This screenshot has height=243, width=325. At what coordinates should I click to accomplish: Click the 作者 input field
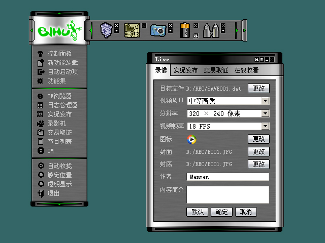point(228,177)
